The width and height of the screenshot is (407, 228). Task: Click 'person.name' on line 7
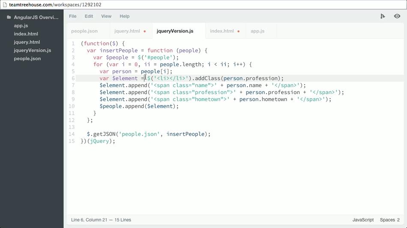pyautogui.click(x=244, y=85)
